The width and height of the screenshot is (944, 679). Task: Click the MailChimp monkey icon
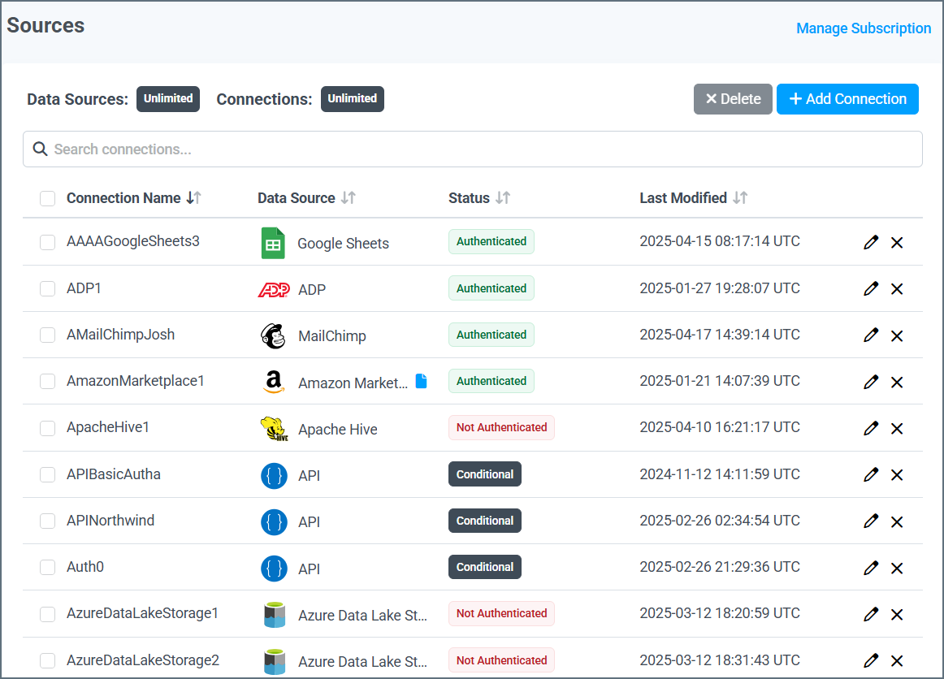pyautogui.click(x=273, y=335)
